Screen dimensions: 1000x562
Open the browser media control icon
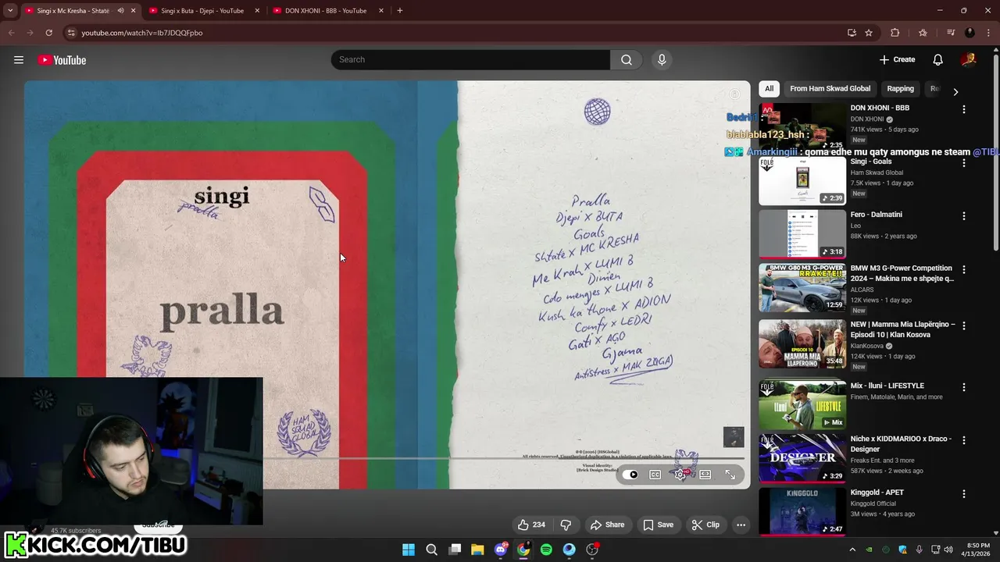point(951,33)
